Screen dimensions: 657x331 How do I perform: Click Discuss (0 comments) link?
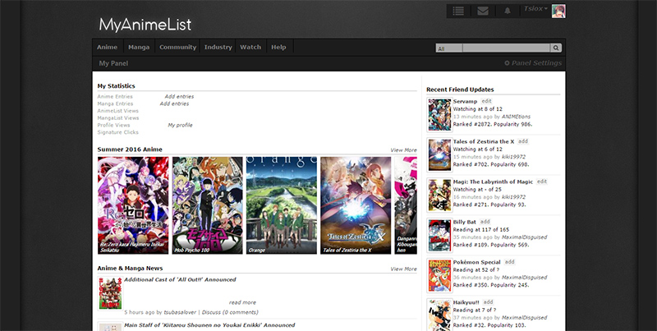click(x=230, y=313)
